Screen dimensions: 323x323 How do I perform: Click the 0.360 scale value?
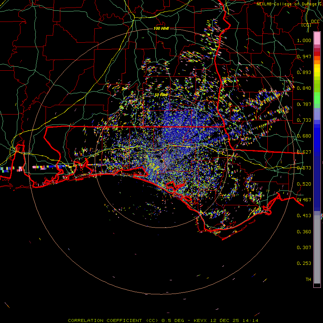[304, 232]
